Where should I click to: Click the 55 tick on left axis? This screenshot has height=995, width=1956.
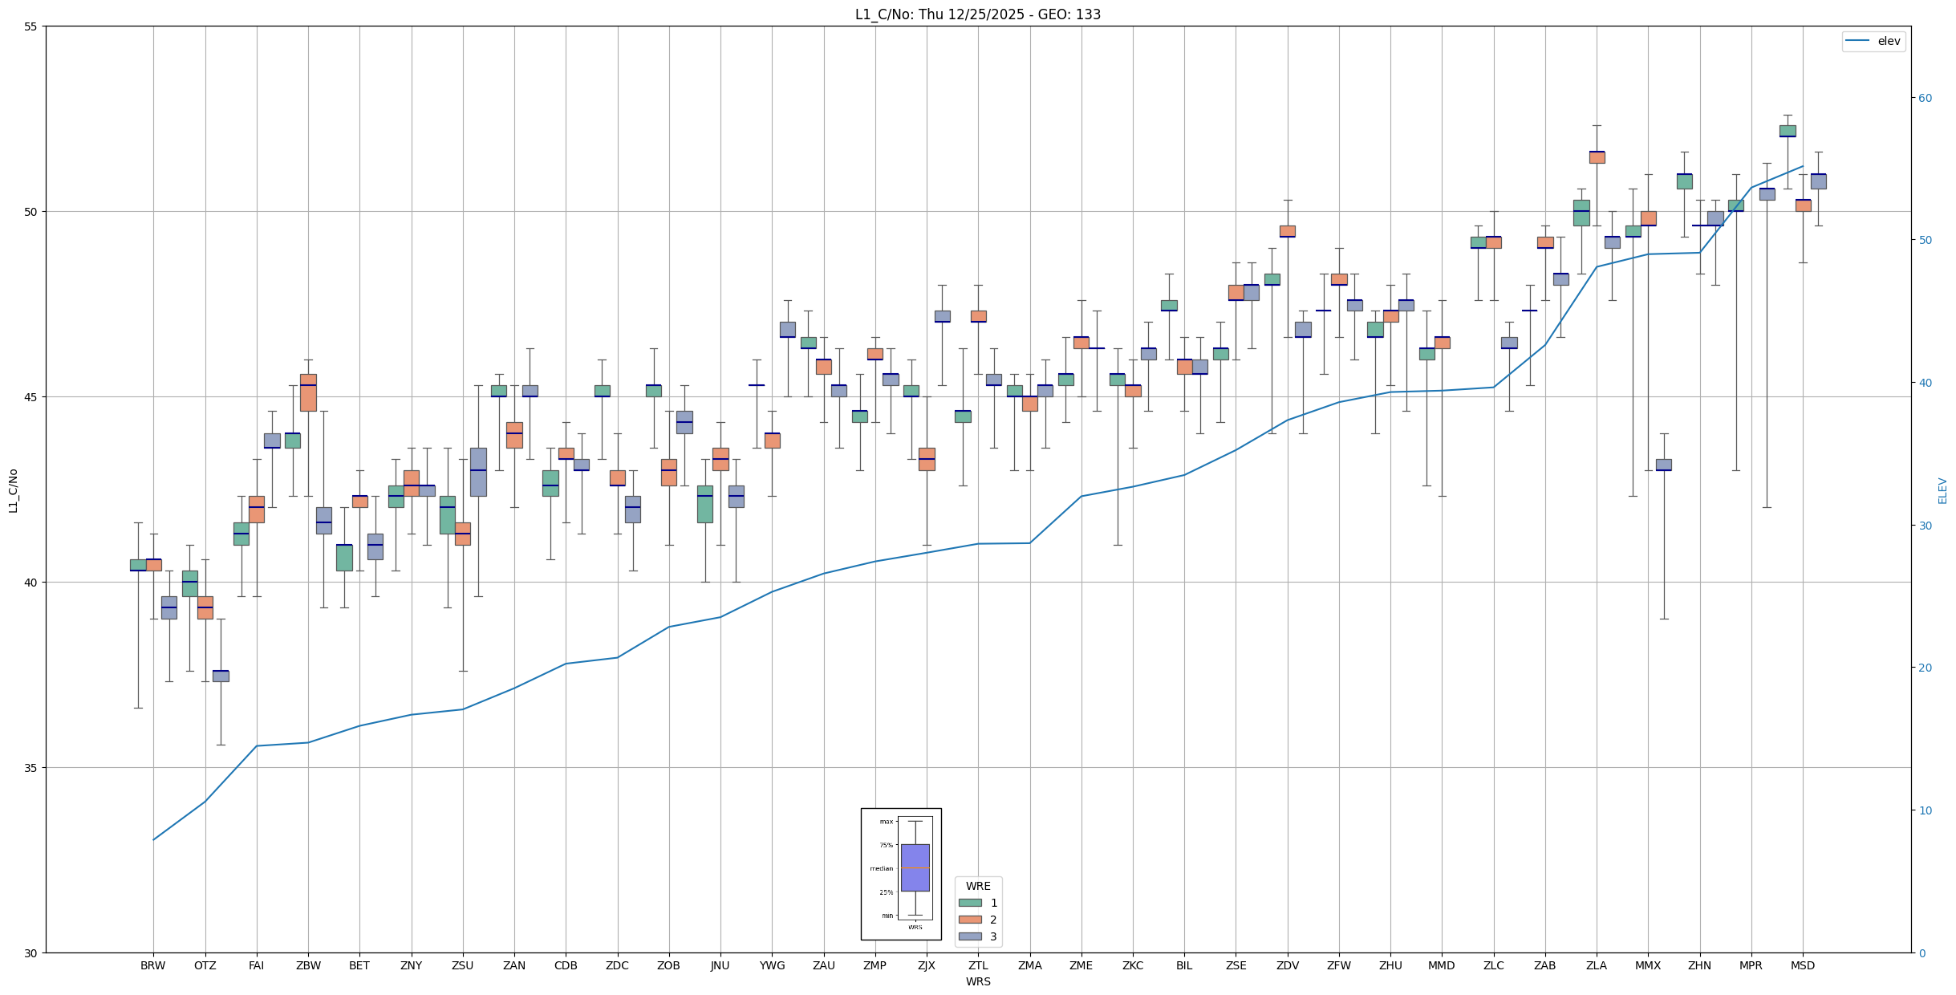coord(31,26)
